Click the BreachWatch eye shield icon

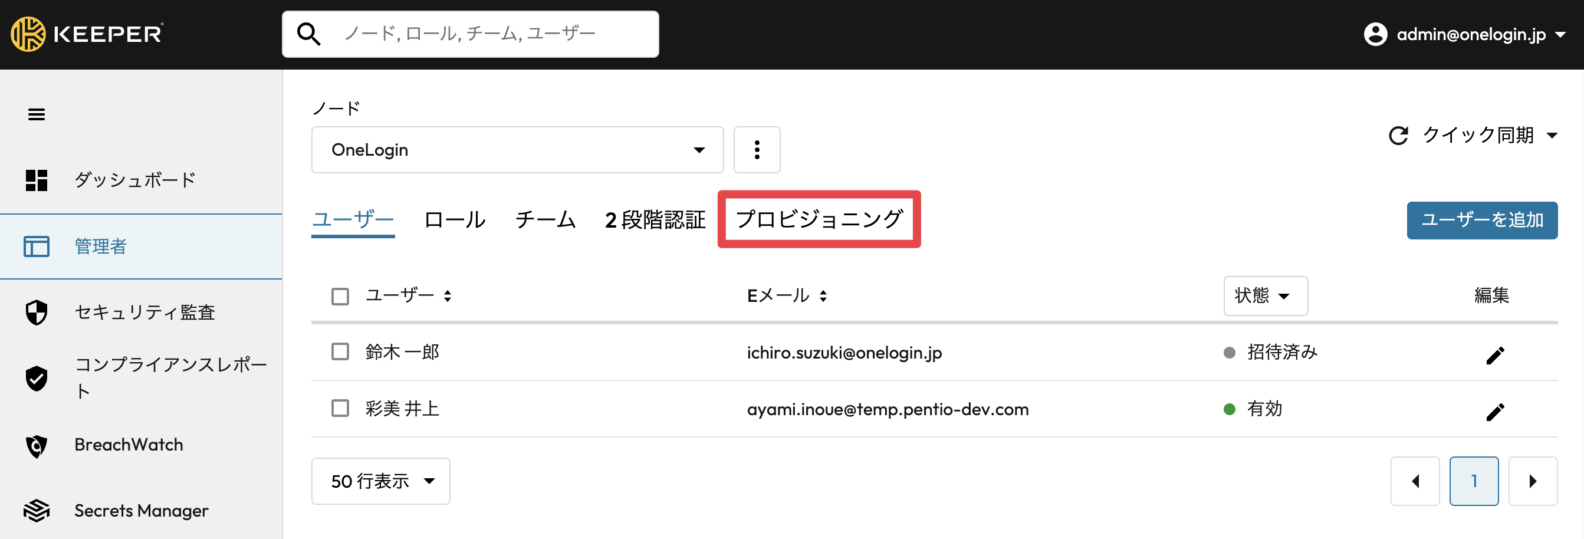[x=37, y=446]
